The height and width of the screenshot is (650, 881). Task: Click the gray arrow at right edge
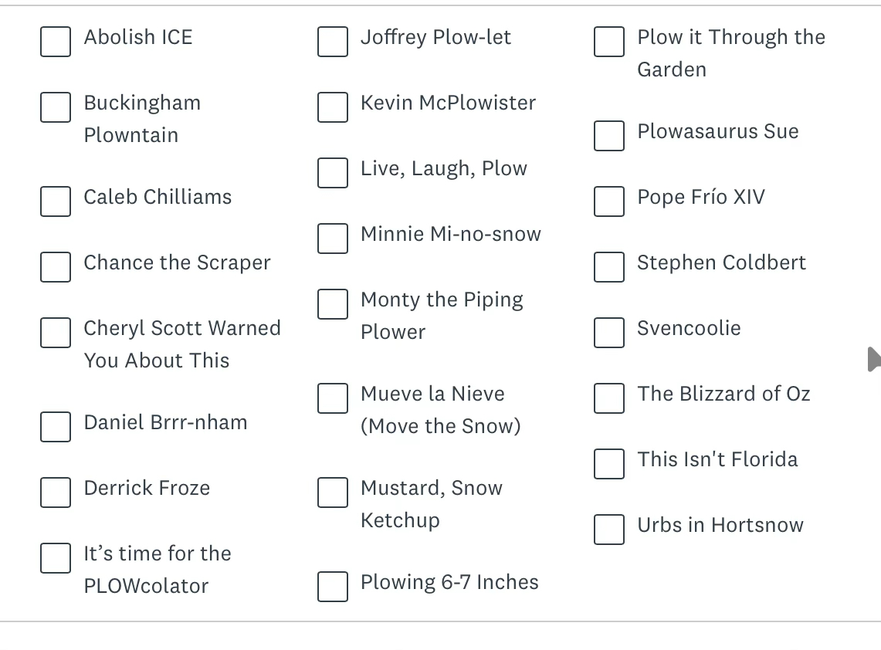[x=874, y=359]
